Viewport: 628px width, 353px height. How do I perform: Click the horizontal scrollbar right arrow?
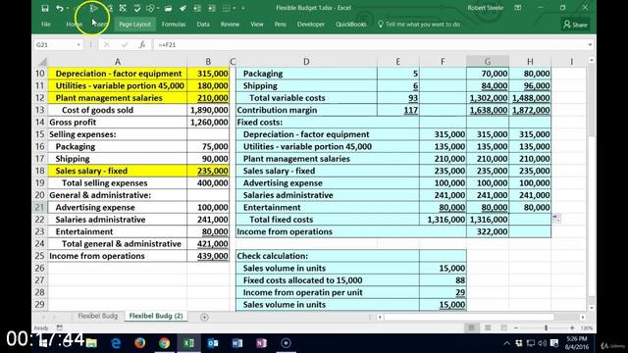pos(583,317)
